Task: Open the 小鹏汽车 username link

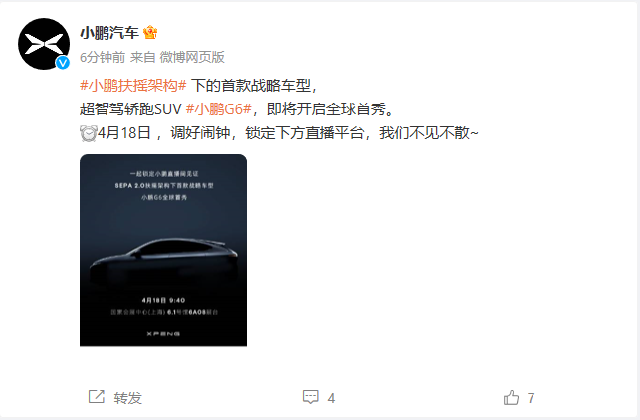Action: coord(109,32)
